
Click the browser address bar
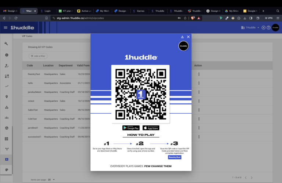tap(110, 18)
